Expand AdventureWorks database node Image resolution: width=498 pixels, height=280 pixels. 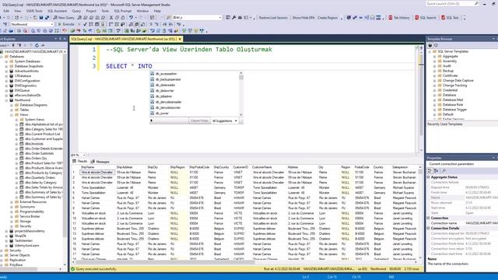6,71
